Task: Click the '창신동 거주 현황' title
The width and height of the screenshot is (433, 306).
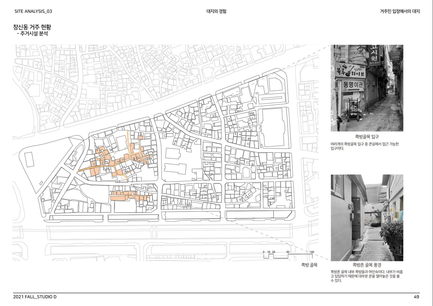Action: 32,27
